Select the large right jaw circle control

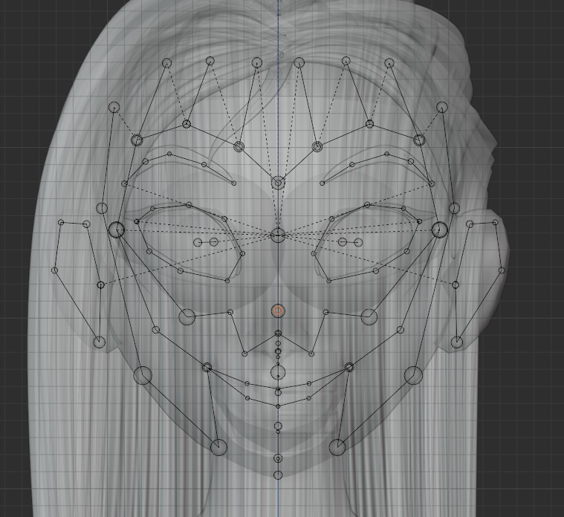click(413, 375)
